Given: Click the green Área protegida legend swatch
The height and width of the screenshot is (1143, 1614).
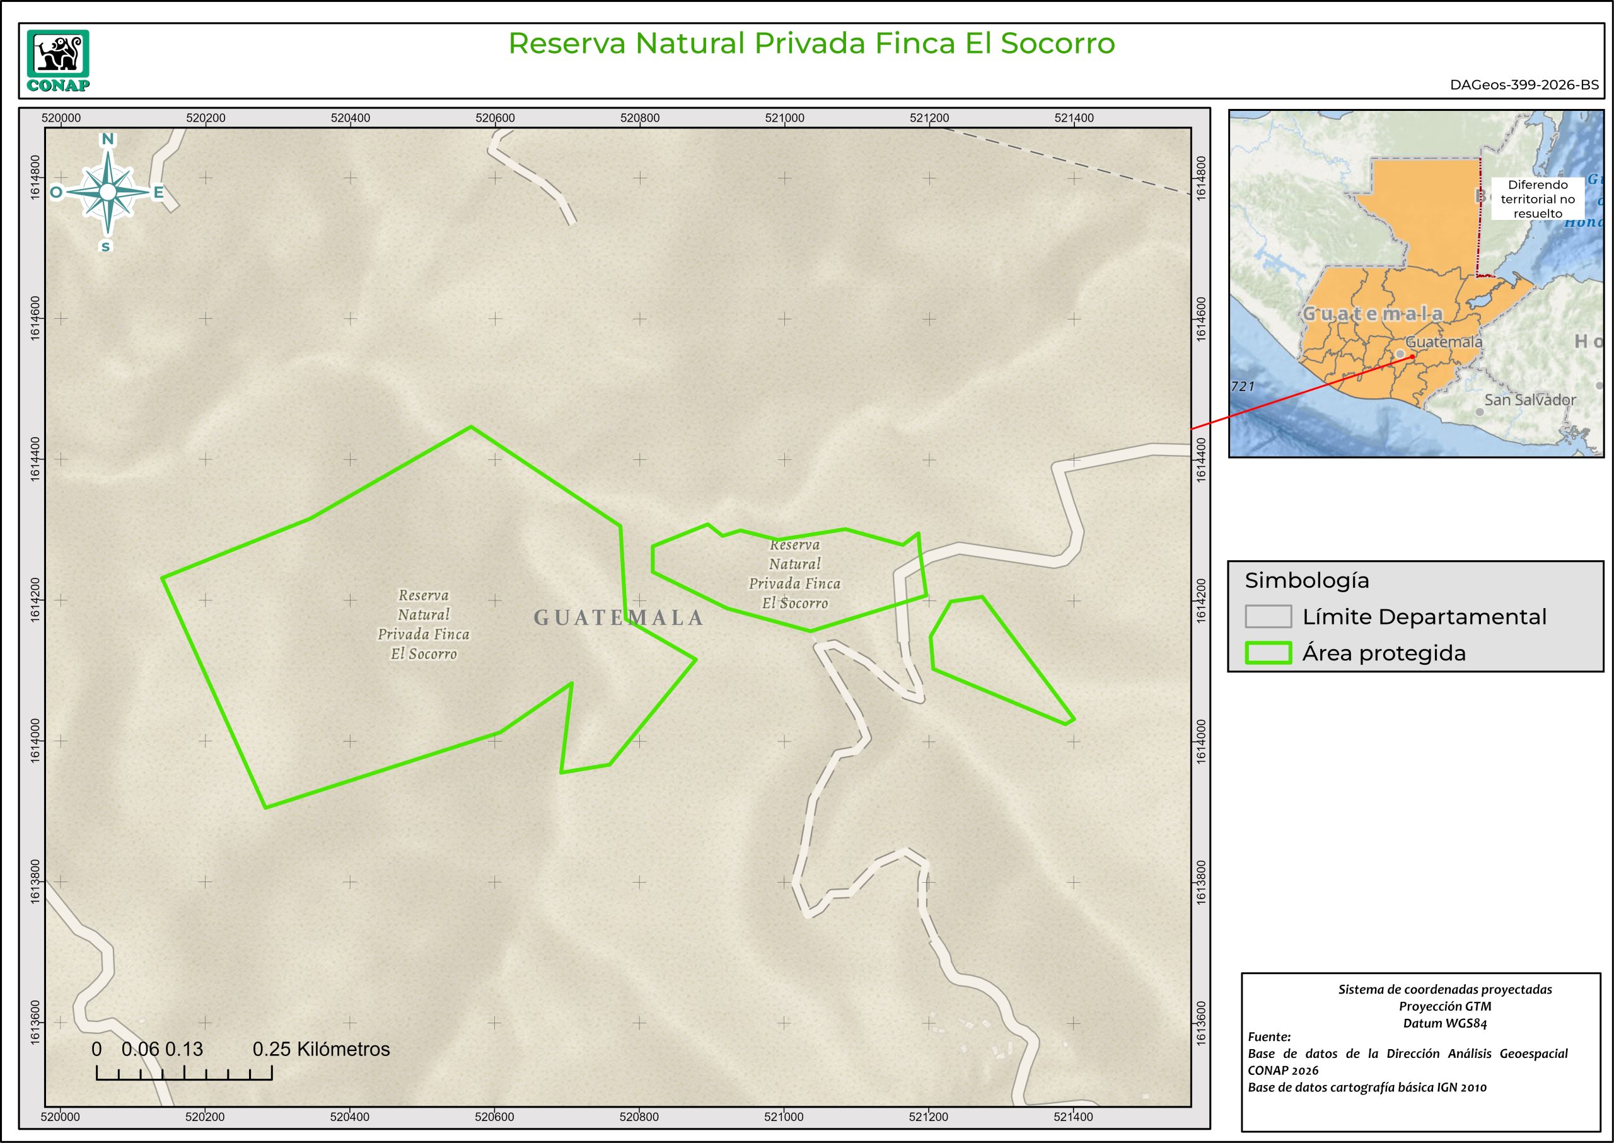Looking at the screenshot, I should click(1267, 652).
